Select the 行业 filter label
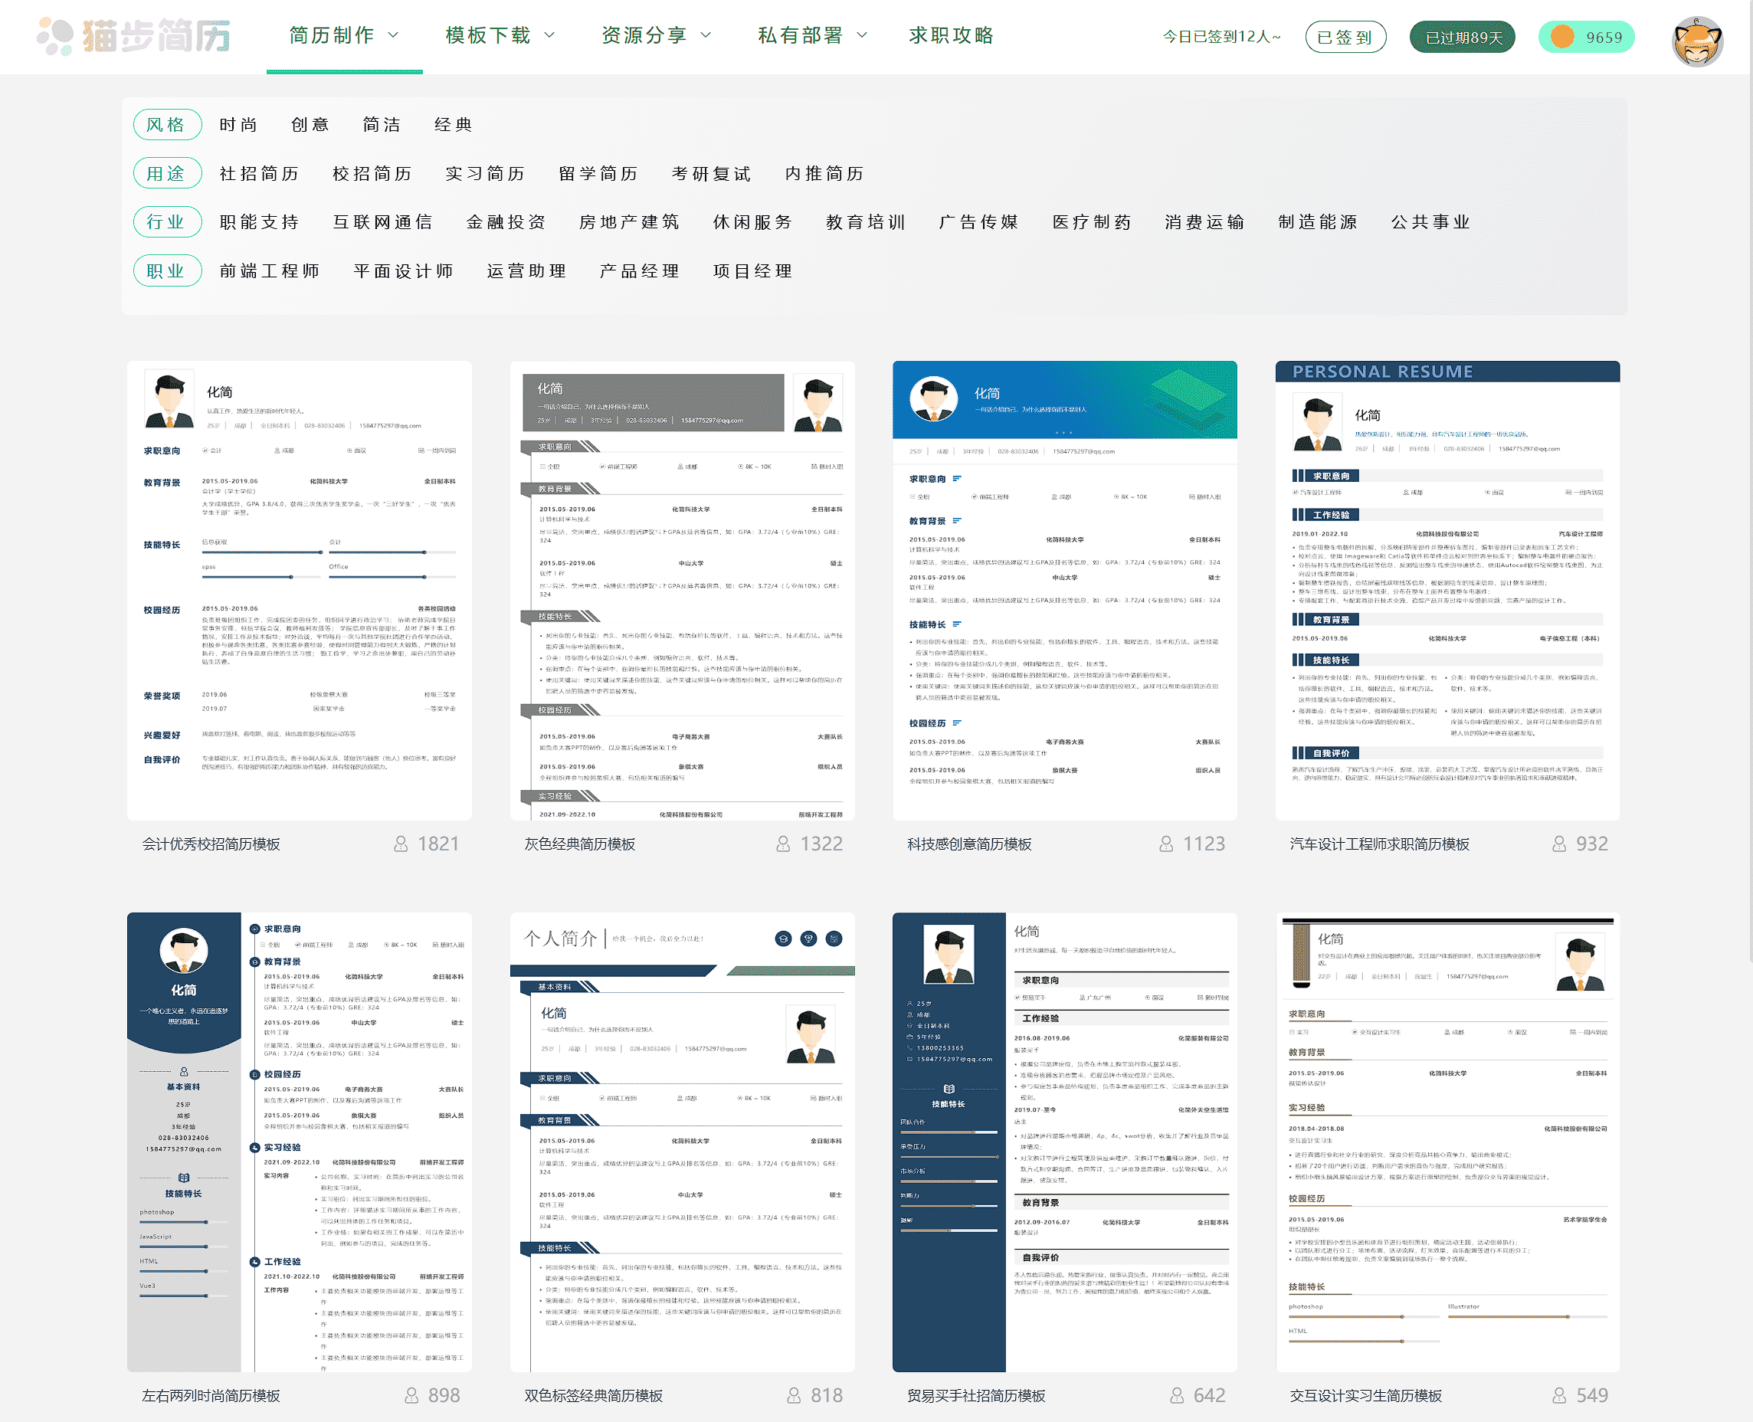The width and height of the screenshot is (1753, 1422). tap(167, 222)
